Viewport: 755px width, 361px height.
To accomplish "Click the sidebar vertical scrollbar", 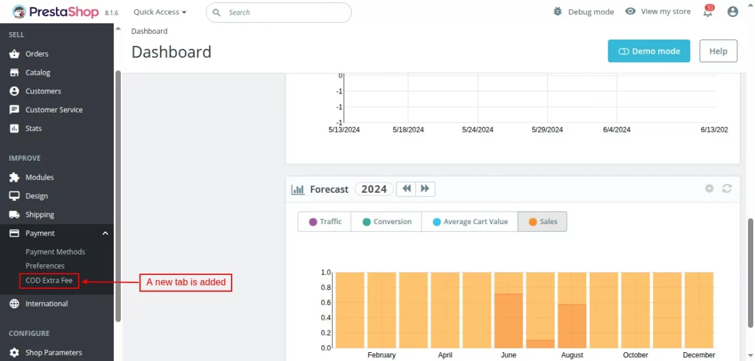I will [118, 195].
